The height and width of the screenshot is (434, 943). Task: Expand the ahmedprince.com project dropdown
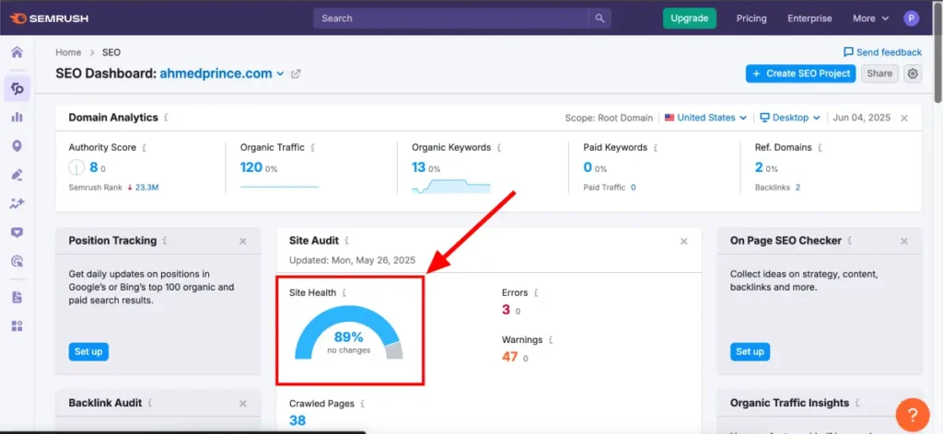click(222, 74)
